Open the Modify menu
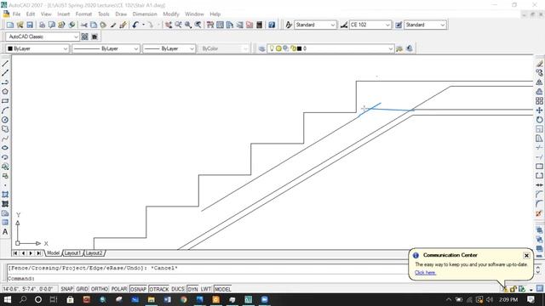 (x=171, y=14)
